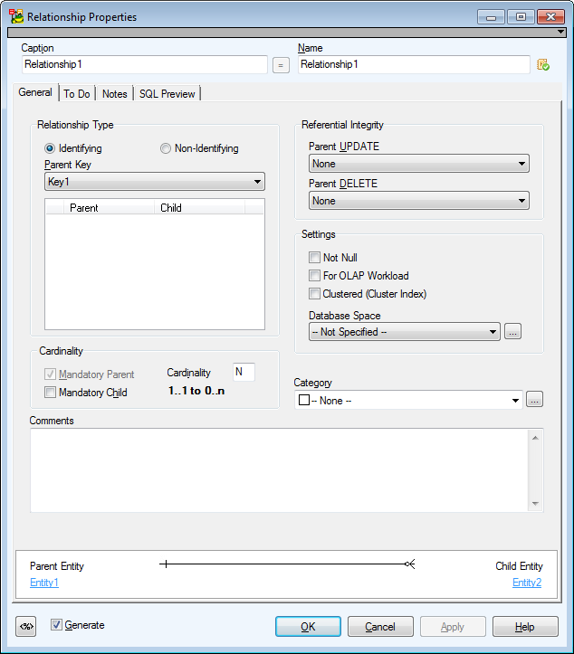Click the Category color swatch box
This screenshot has height=654, width=574.
point(304,400)
